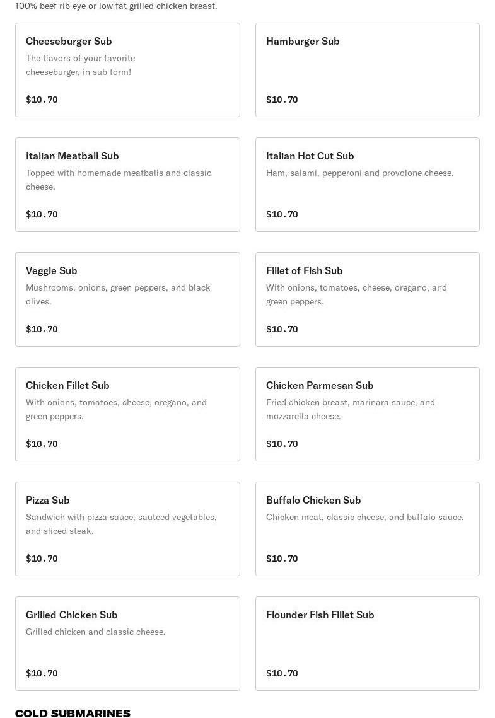Click the Buffalo Chicken Sub description

(x=364, y=517)
